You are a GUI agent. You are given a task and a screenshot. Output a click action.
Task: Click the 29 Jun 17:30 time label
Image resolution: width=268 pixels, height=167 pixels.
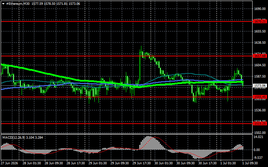(x=141, y=163)
